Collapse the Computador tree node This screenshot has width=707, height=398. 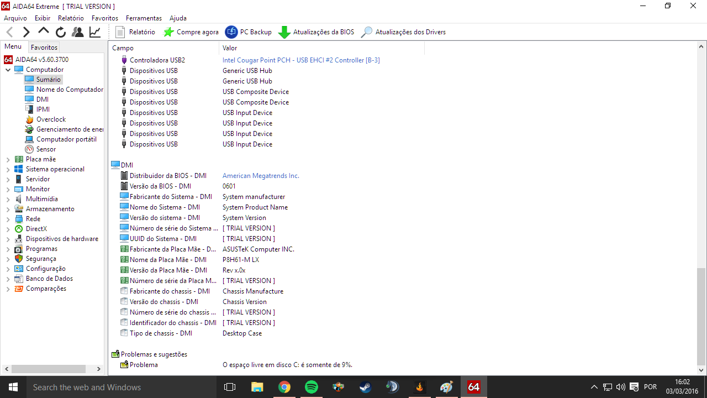point(8,70)
